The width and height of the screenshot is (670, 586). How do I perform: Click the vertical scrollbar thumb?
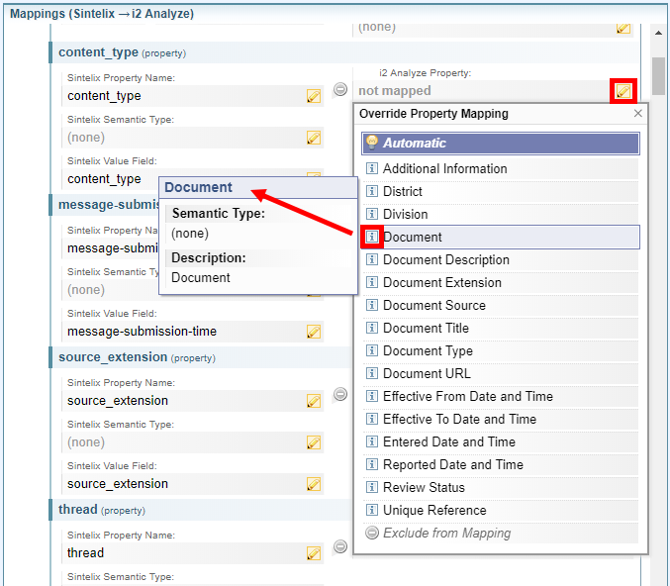[x=658, y=74]
